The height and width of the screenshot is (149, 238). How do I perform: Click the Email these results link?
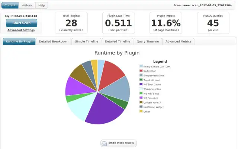pos(121,143)
